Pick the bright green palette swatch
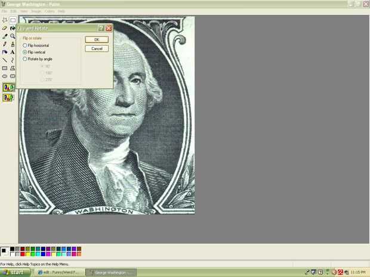Image resolution: width=370 pixels, height=277 pixels. point(33,254)
